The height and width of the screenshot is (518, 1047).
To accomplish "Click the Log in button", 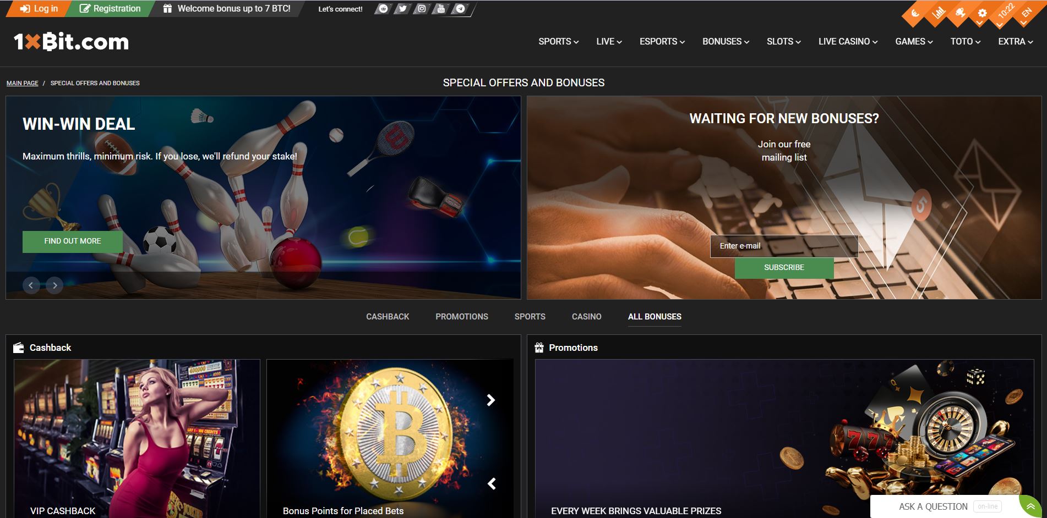I will coord(39,9).
